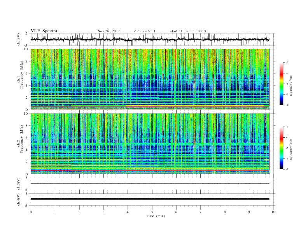Click time-axis tick label "0"

pyautogui.click(x=31, y=212)
